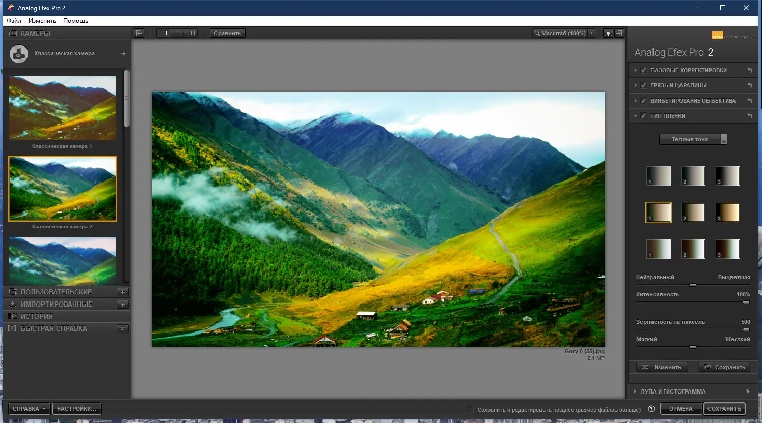Click the Интенсивность slider handle
This screenshot has width=762, height=423.
(746, 302)
